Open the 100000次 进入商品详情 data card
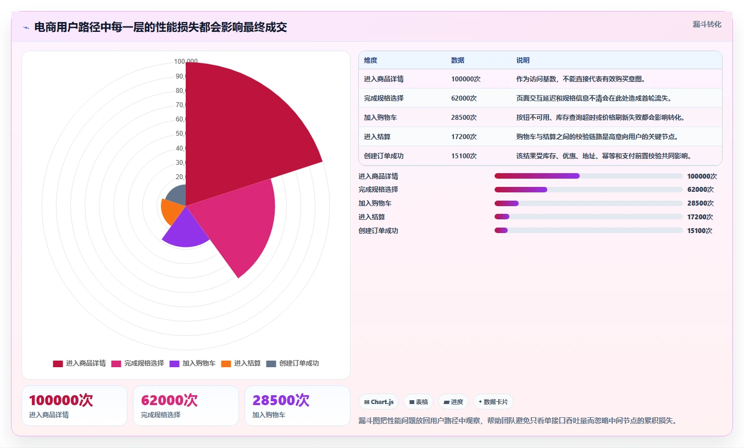744x448 pixels. click(x=74, y=406)
